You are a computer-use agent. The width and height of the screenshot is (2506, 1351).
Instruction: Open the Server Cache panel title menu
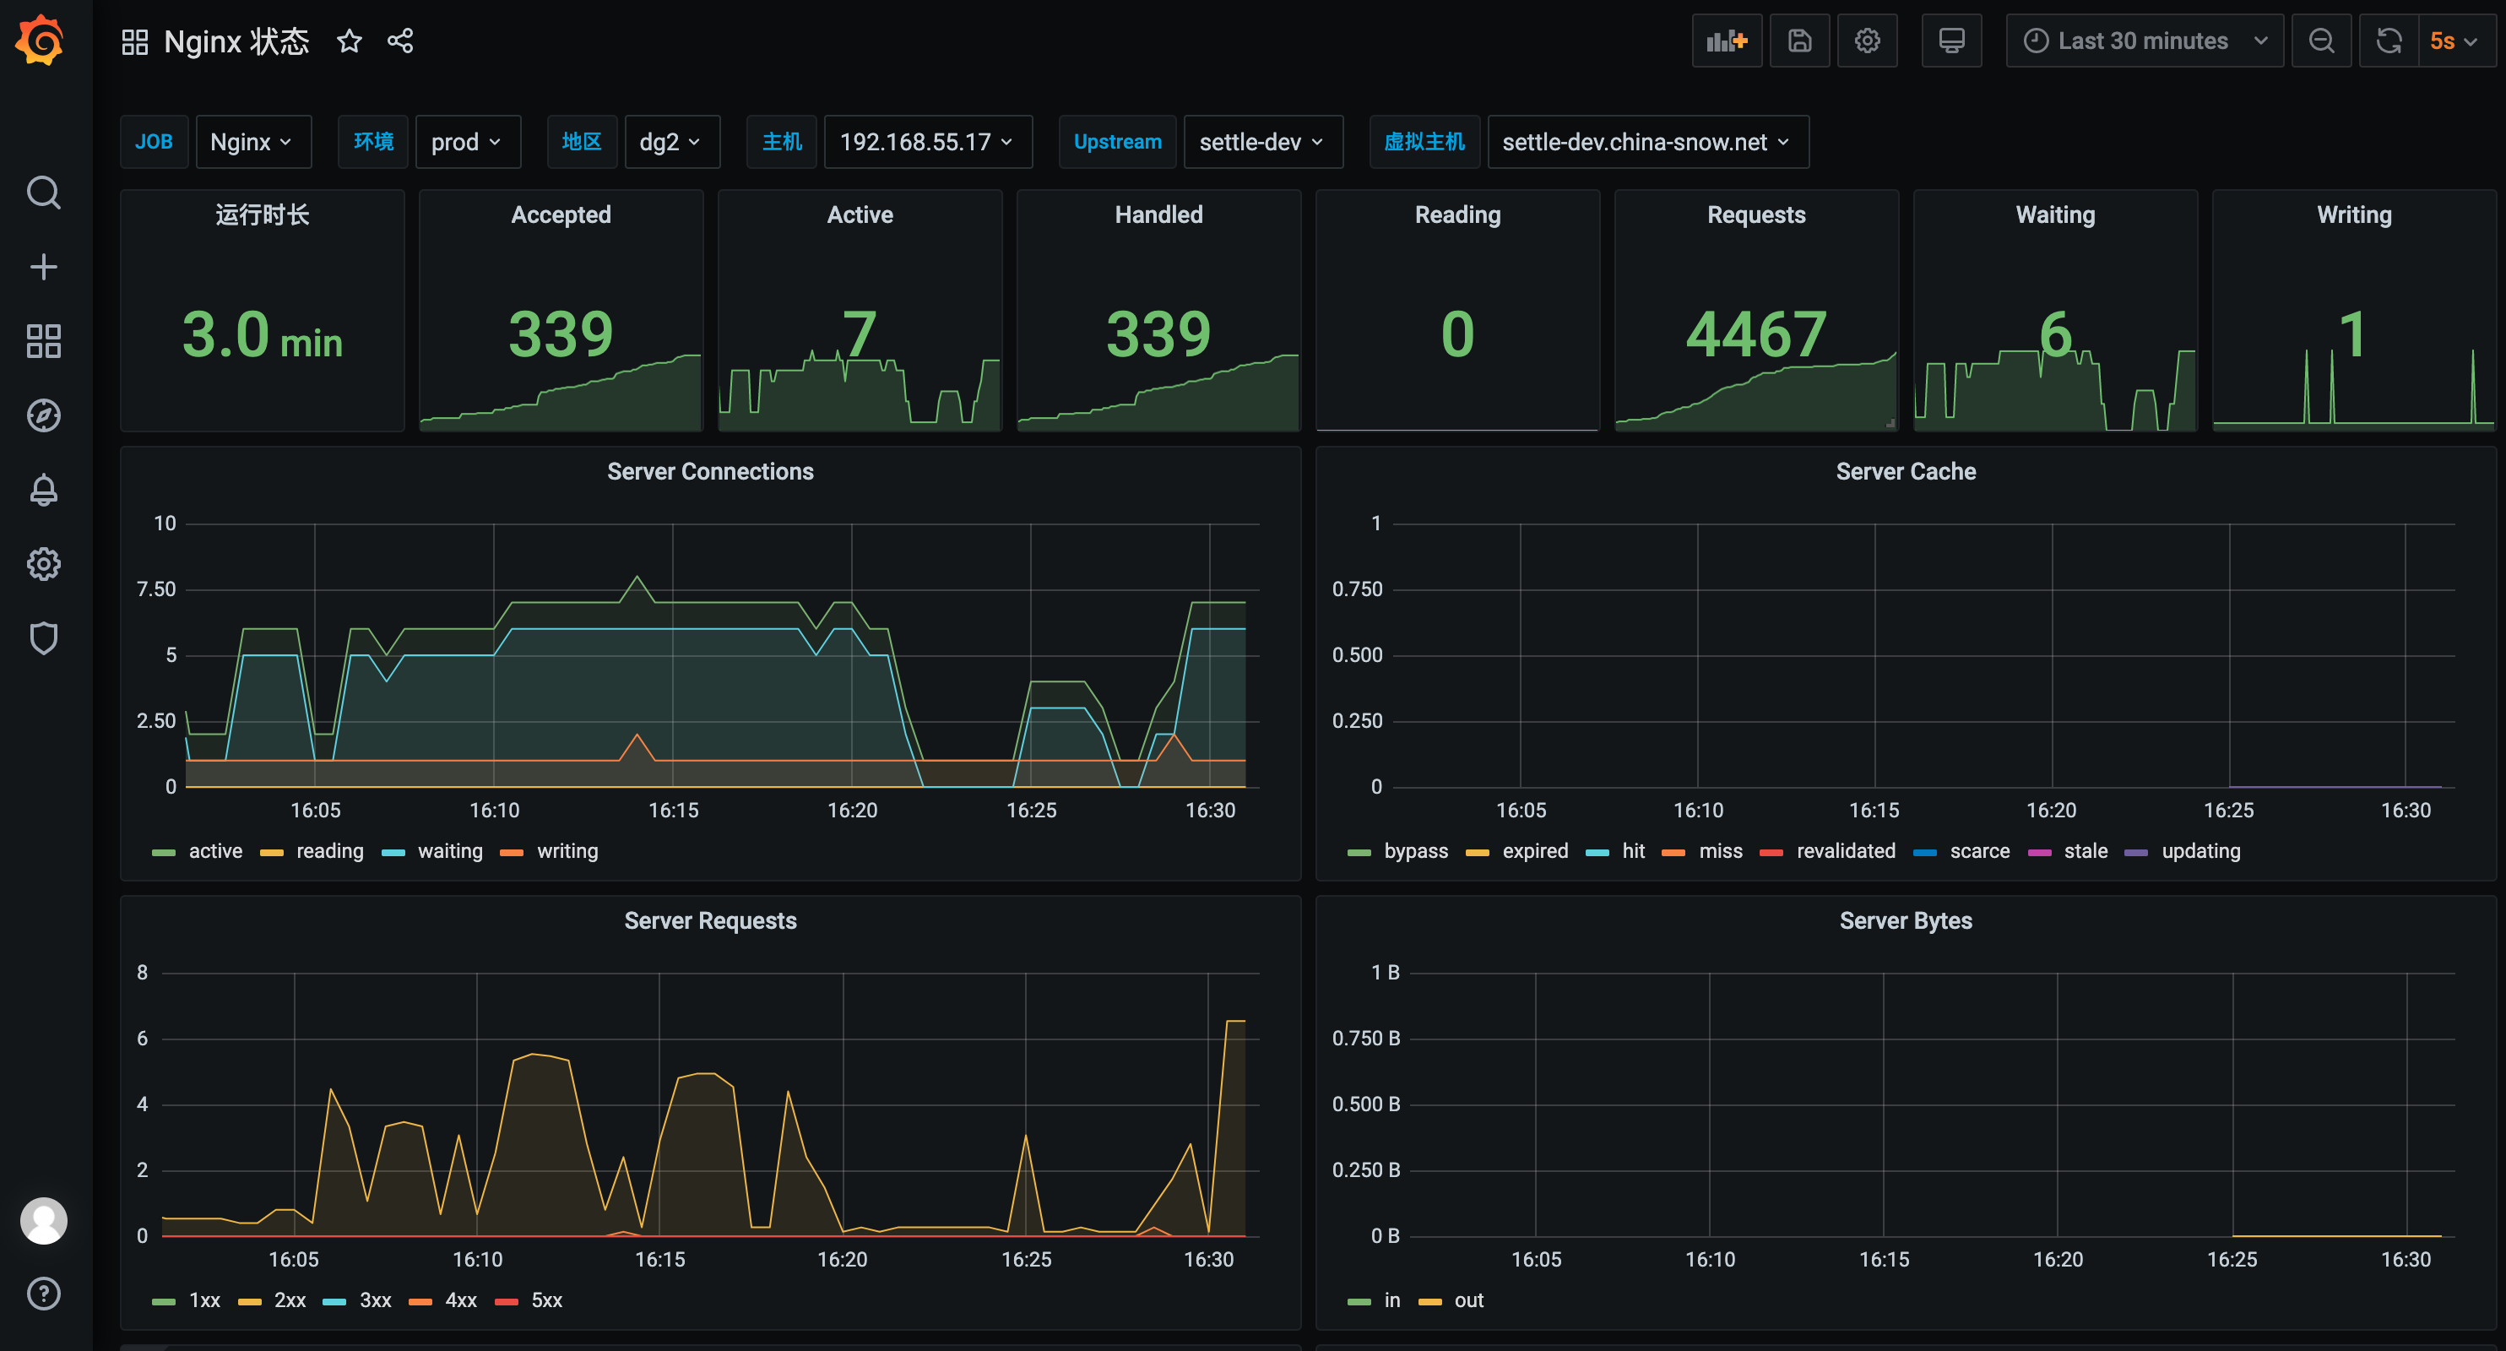[1906, 472]
